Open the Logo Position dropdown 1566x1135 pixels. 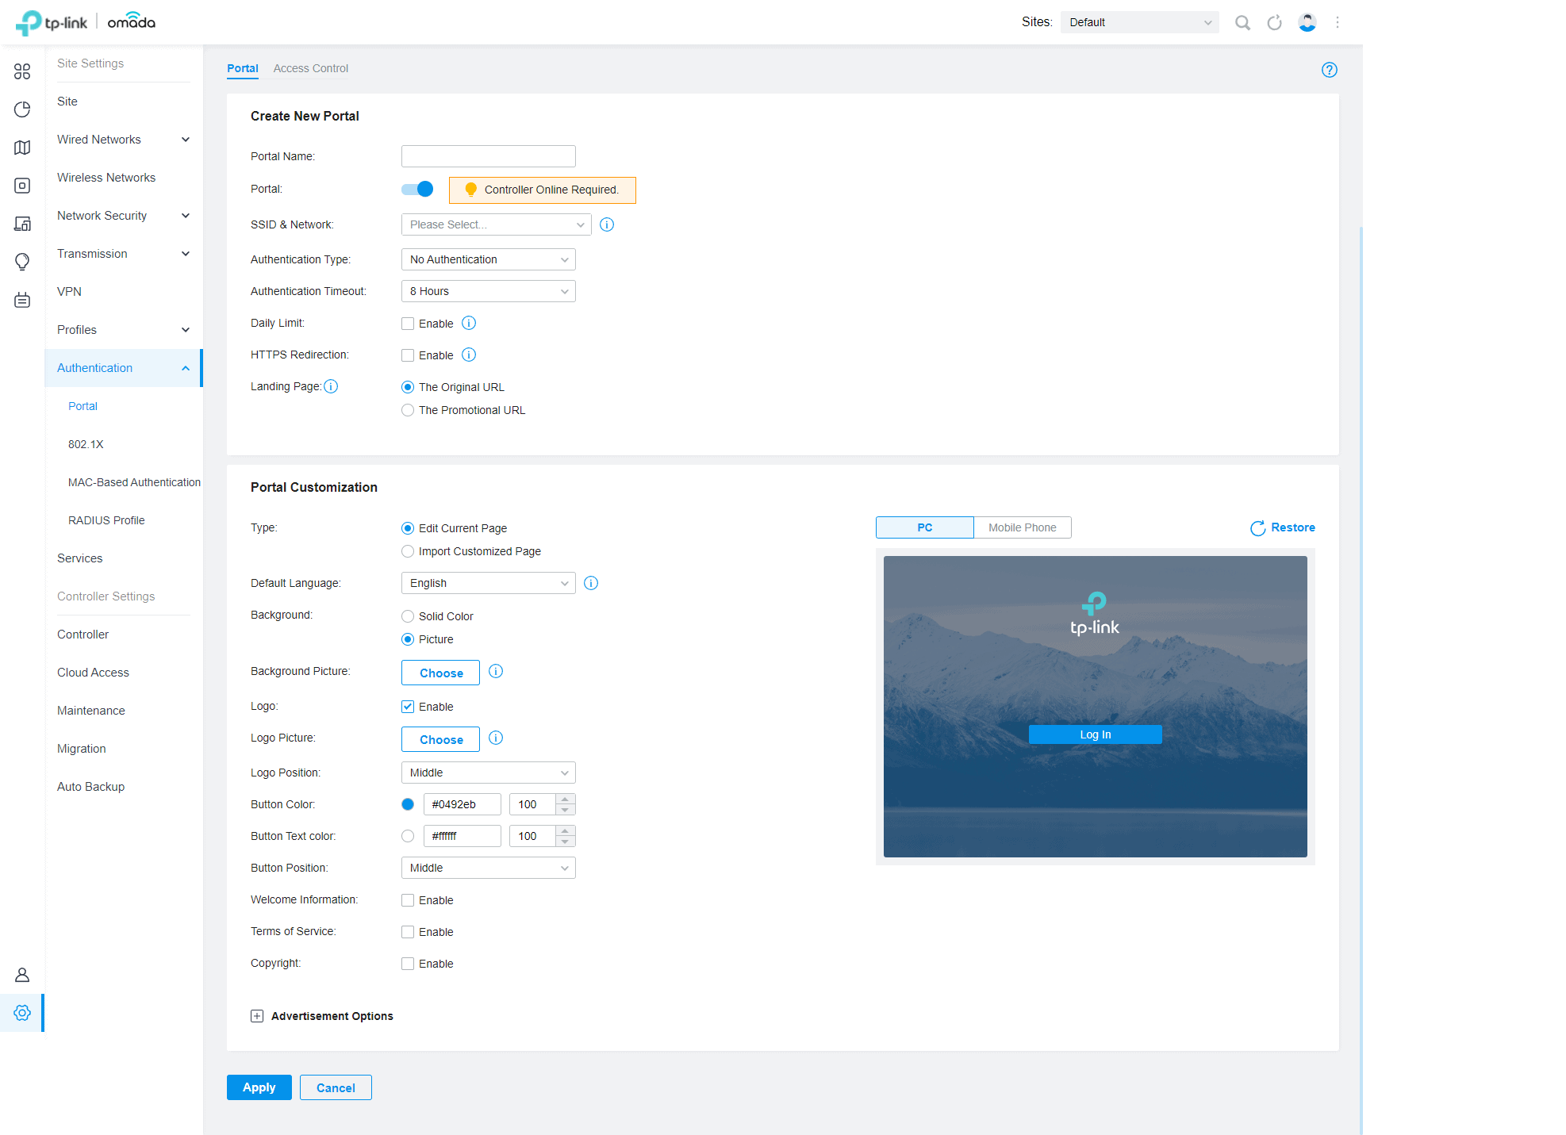coord(489,773)
